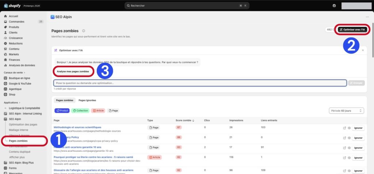Screen dimensions: 374x174
Task: Click eye icon for ccpa-privacy-policy row
Action: (349, 138)
